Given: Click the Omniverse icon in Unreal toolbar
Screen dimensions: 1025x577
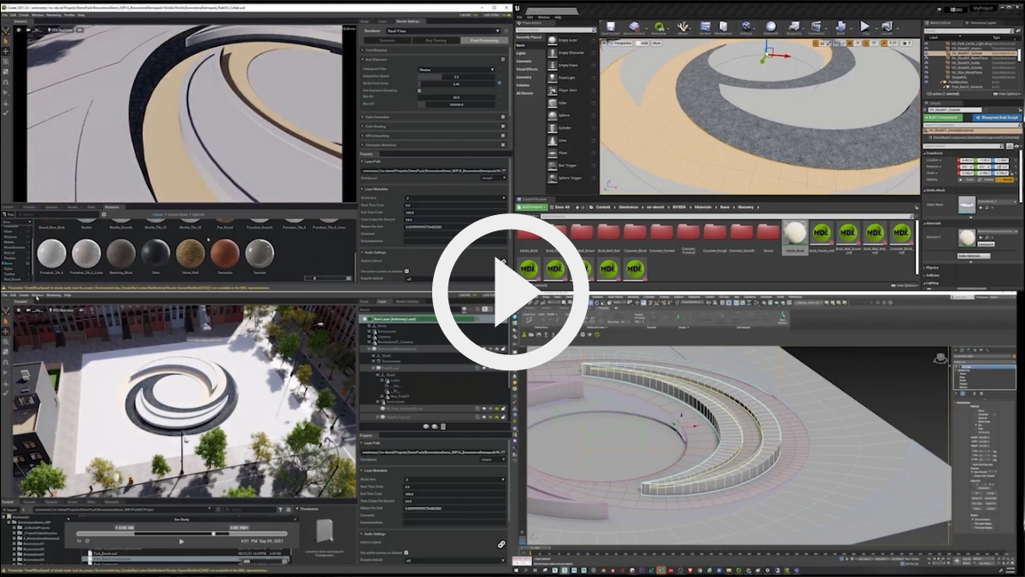Looking at the screenshot, I should 659,28.
